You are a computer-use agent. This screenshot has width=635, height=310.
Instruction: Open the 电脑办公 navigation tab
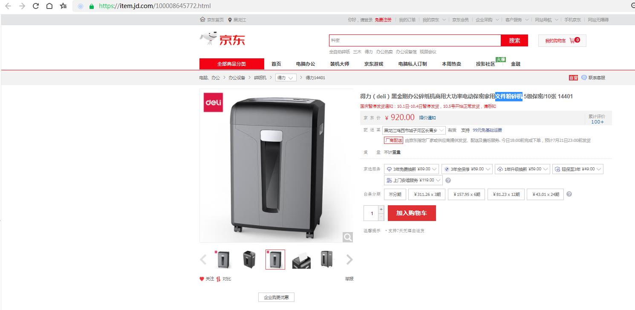tap(306, 64)
